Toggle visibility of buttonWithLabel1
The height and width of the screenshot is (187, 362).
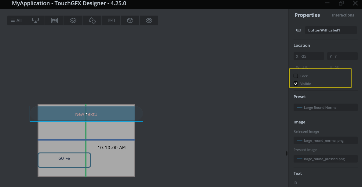click(296, 83)
